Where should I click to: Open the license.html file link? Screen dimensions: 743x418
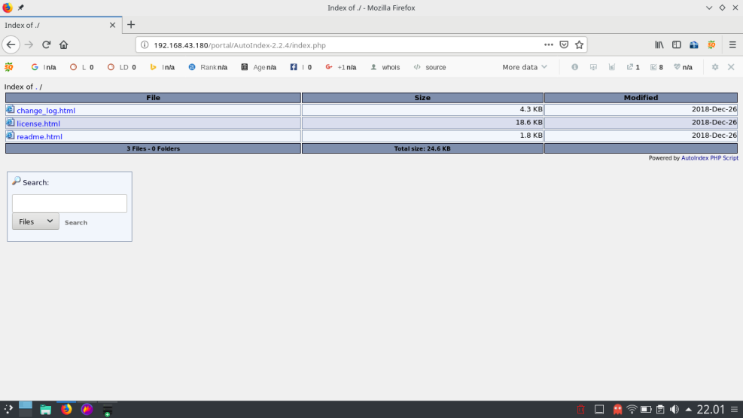tap(38, 124)
